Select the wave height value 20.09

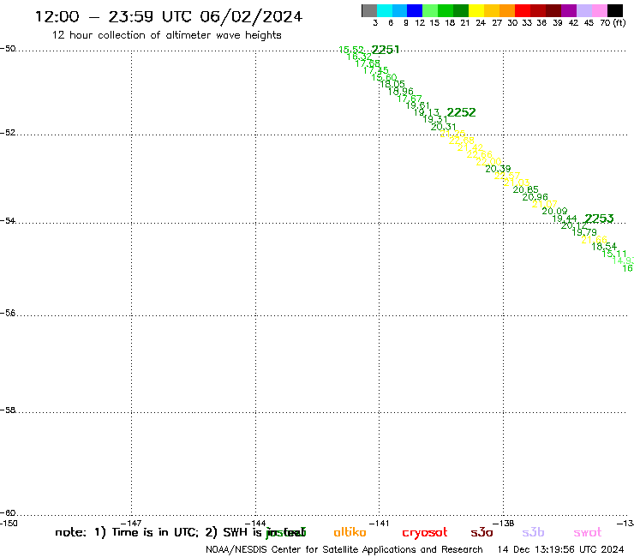tap(554, 211)
